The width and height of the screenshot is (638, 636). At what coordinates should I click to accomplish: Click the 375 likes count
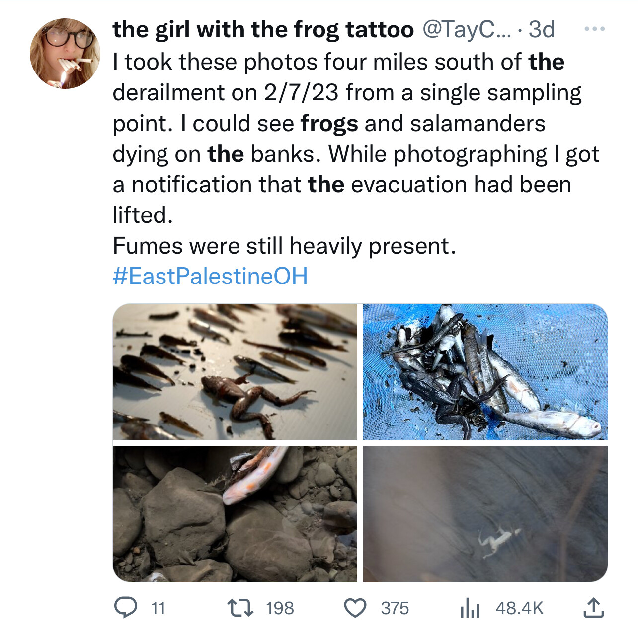pos(395,608)
